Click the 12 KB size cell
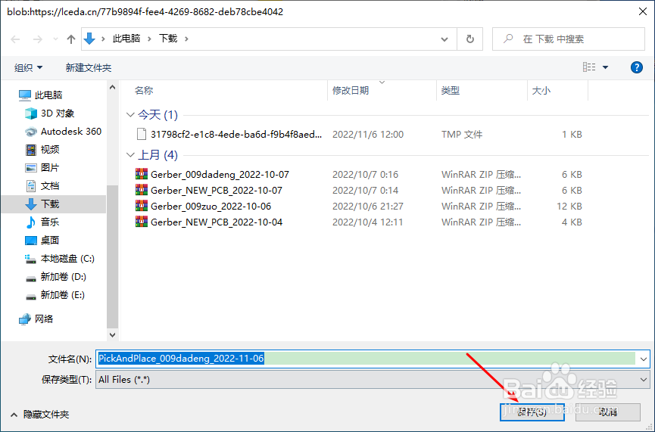The image size is (655, 432). (x=569, y=207)
